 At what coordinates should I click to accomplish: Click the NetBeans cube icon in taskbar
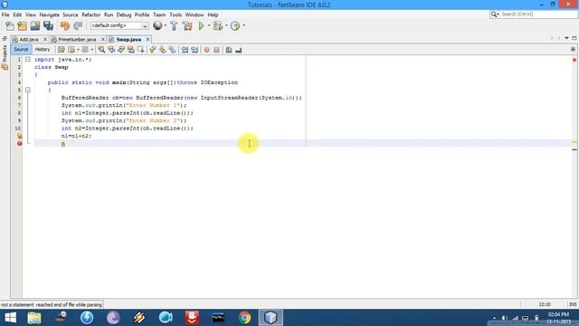pos(271,318)
